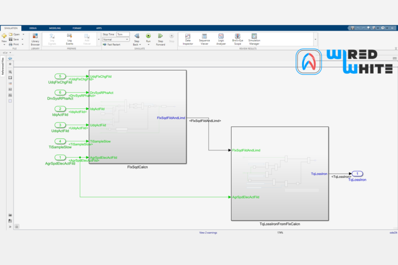Click the Stop simulation button
This screenshot has width=398, height=265.
[x=172, y=38]
